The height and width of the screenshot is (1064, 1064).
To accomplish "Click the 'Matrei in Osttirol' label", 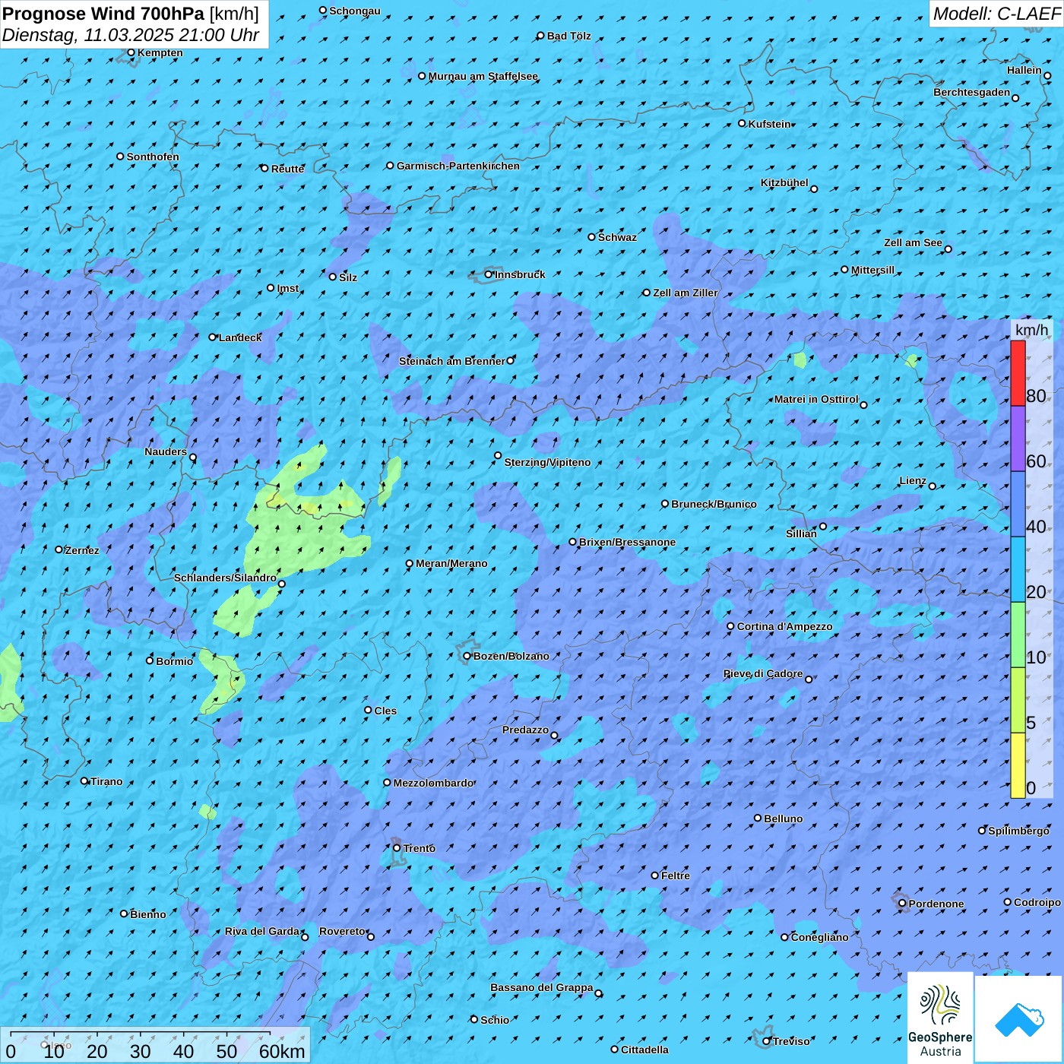I will pos(816,399).
